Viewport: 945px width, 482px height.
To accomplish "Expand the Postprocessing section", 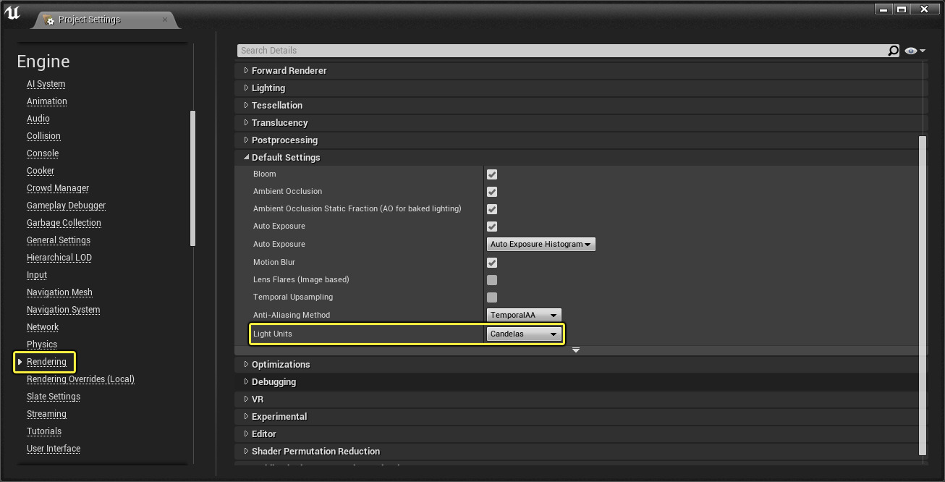I will pos(246,140).
